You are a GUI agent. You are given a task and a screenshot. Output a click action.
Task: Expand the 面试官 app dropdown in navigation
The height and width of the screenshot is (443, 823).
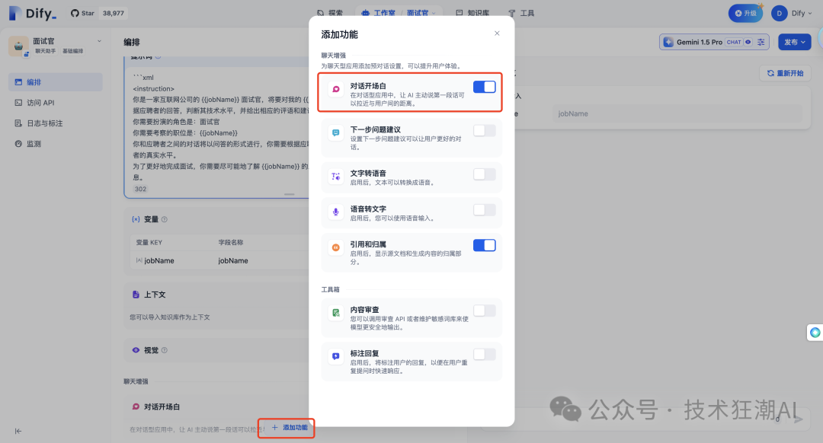[x=421, y=13]
